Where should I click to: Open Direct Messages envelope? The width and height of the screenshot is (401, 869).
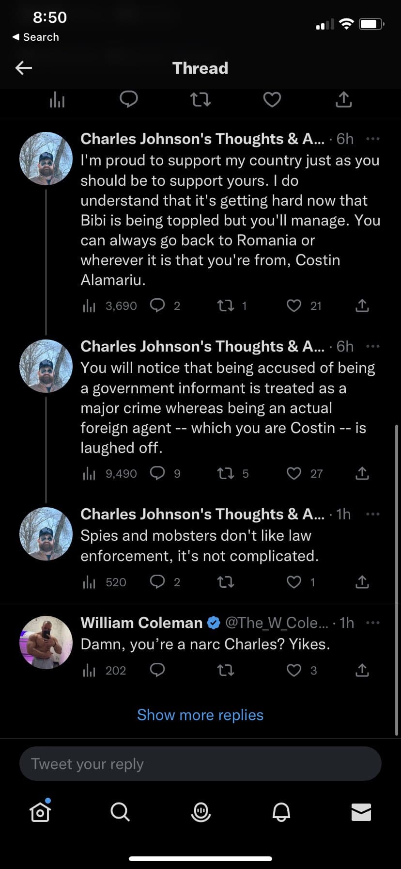(x=361, y=812)
